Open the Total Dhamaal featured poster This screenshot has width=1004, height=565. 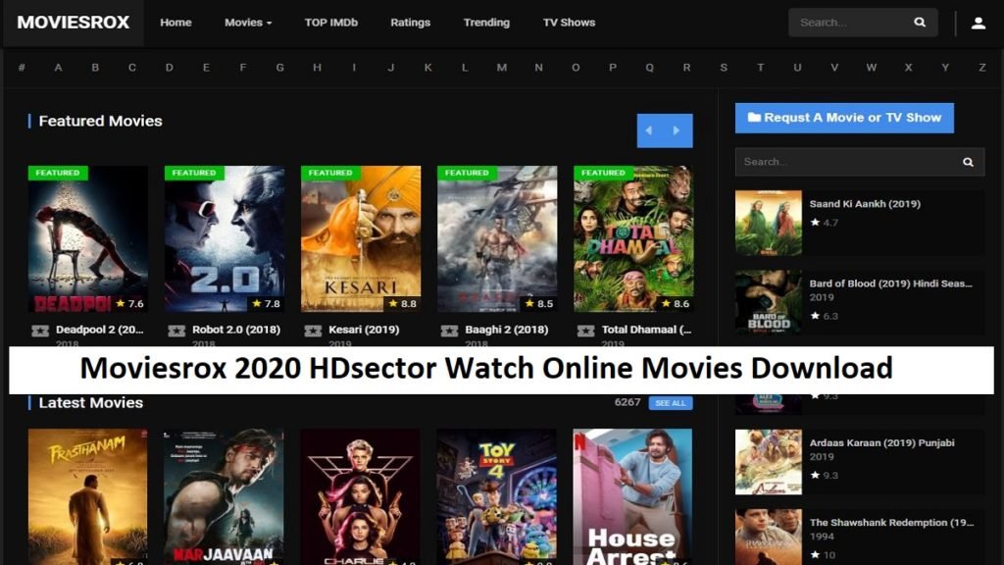(x=634, y=239)
